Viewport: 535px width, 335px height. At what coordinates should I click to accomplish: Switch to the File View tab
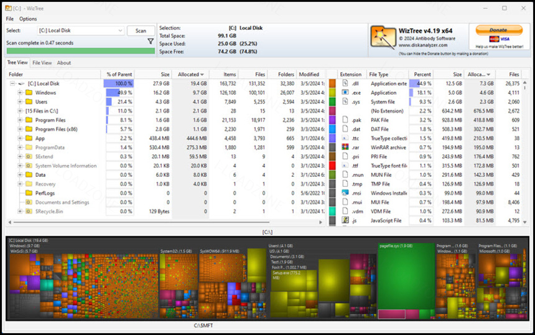[42, 63]
